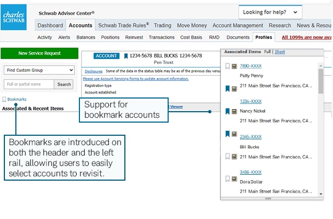Image resolution: width=333 pixels, height=219 pixels.
Task: Open the Move Money tab
Action: 192,25
